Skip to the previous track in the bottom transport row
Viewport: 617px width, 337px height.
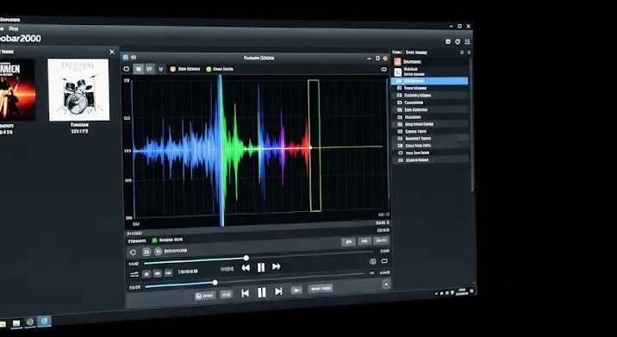(x=245, y=293)
